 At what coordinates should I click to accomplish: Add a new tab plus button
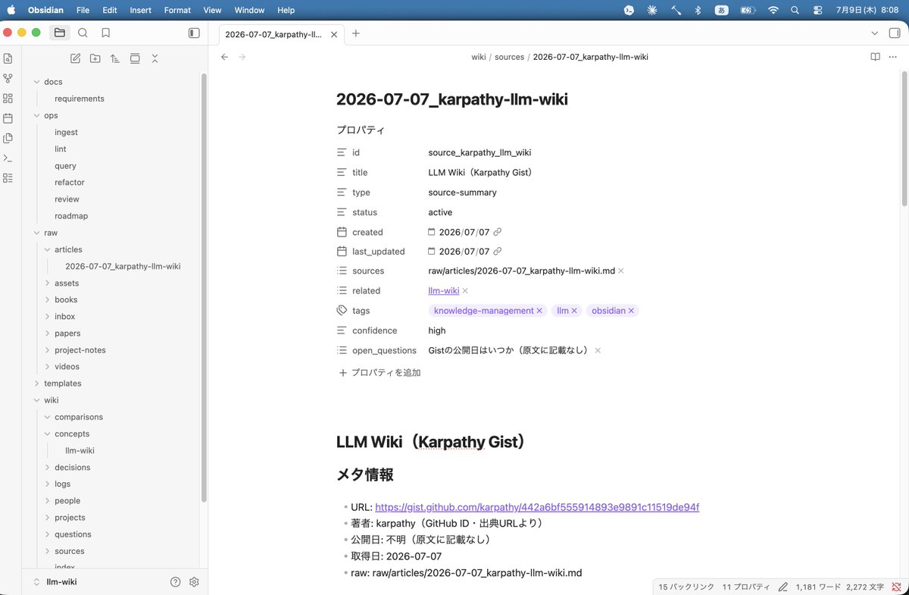coord(356,33)
